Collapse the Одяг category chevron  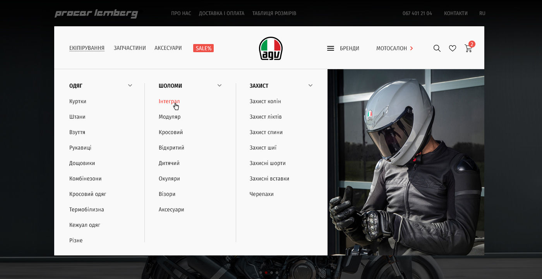point(130,85)
